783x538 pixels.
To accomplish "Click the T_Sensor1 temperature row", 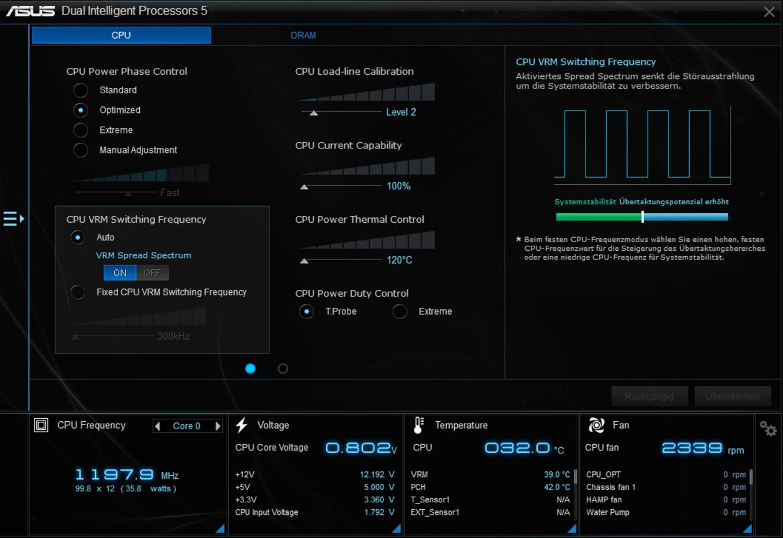I will [x=491, y=500].
